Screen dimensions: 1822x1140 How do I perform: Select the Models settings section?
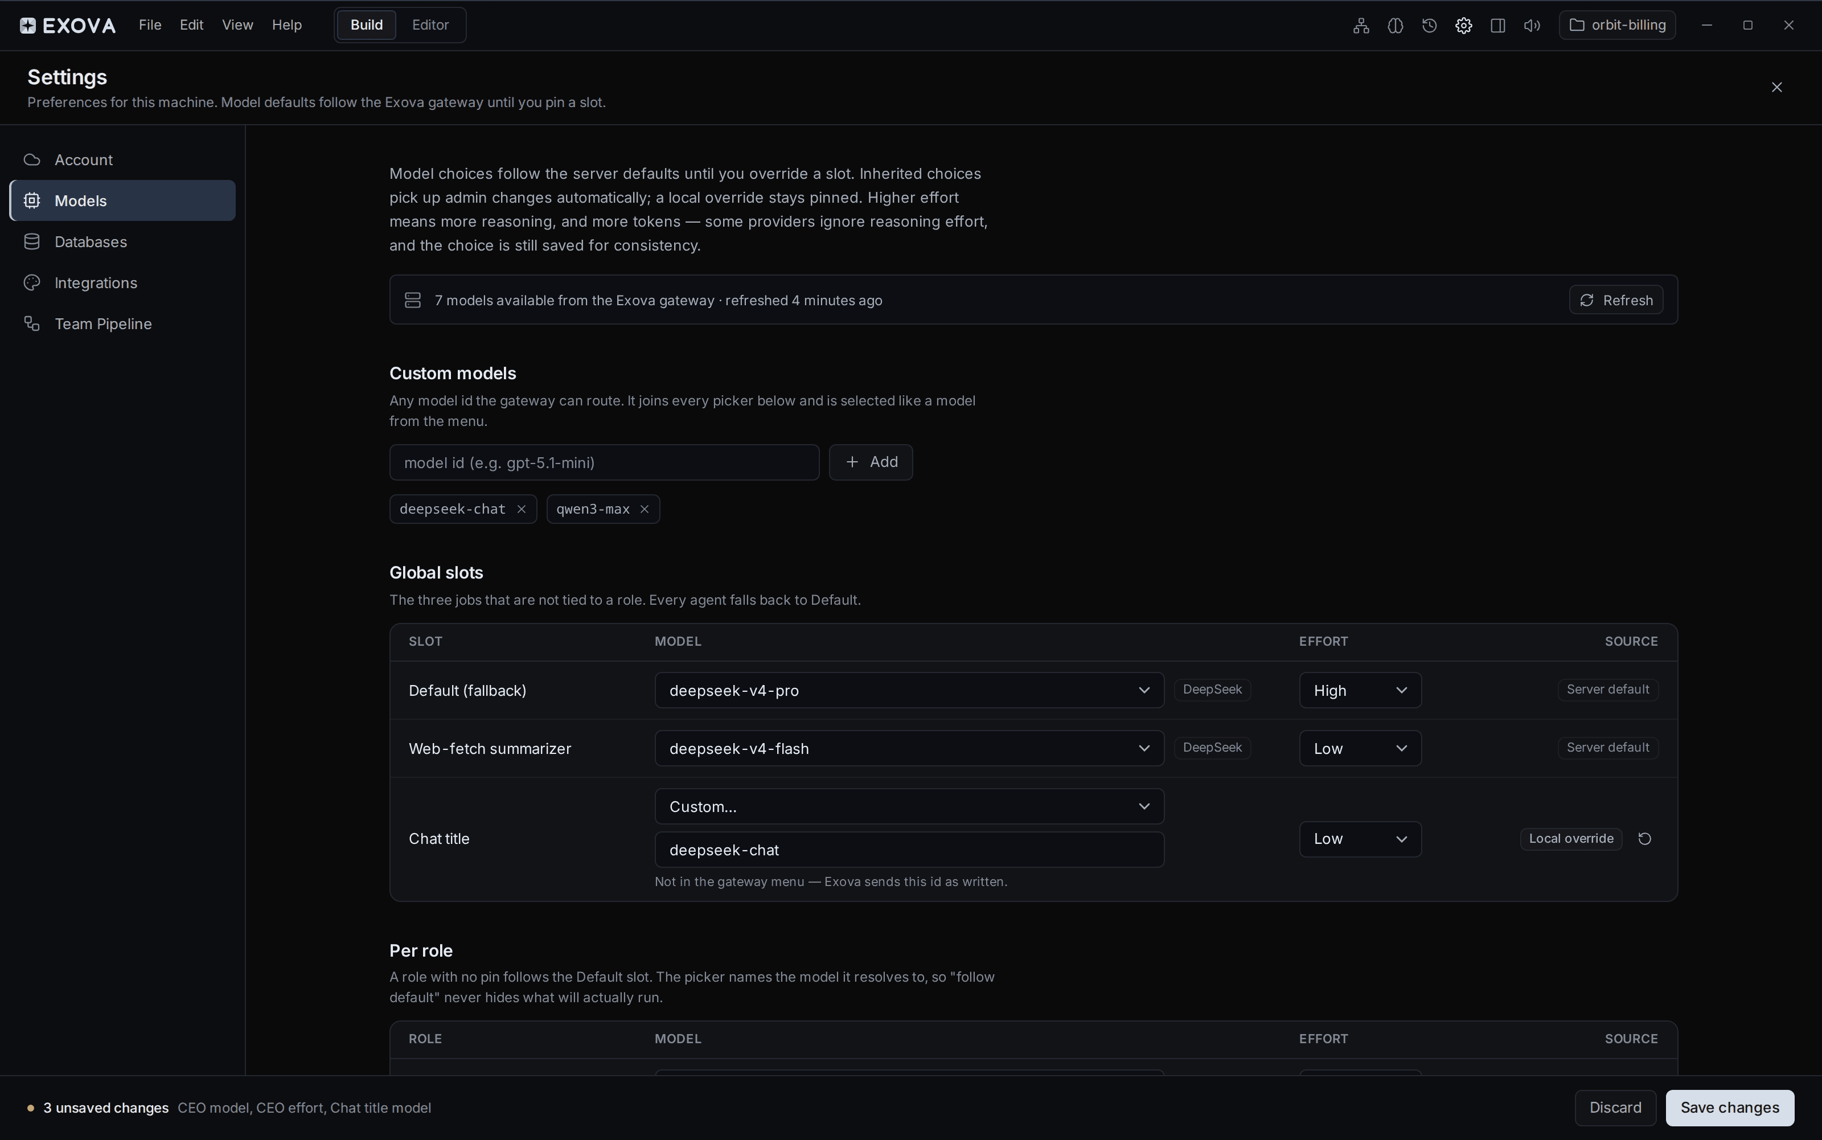click(x=122, y=200)
